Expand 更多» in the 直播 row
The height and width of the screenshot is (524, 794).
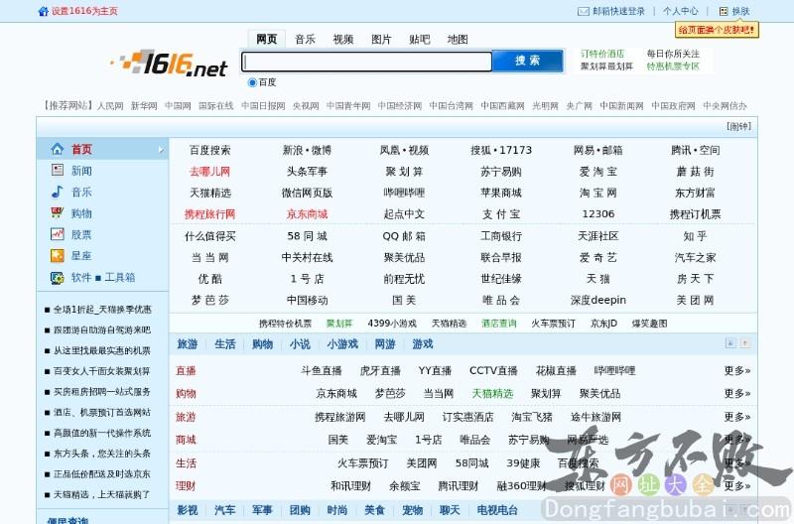pos(737,370)
